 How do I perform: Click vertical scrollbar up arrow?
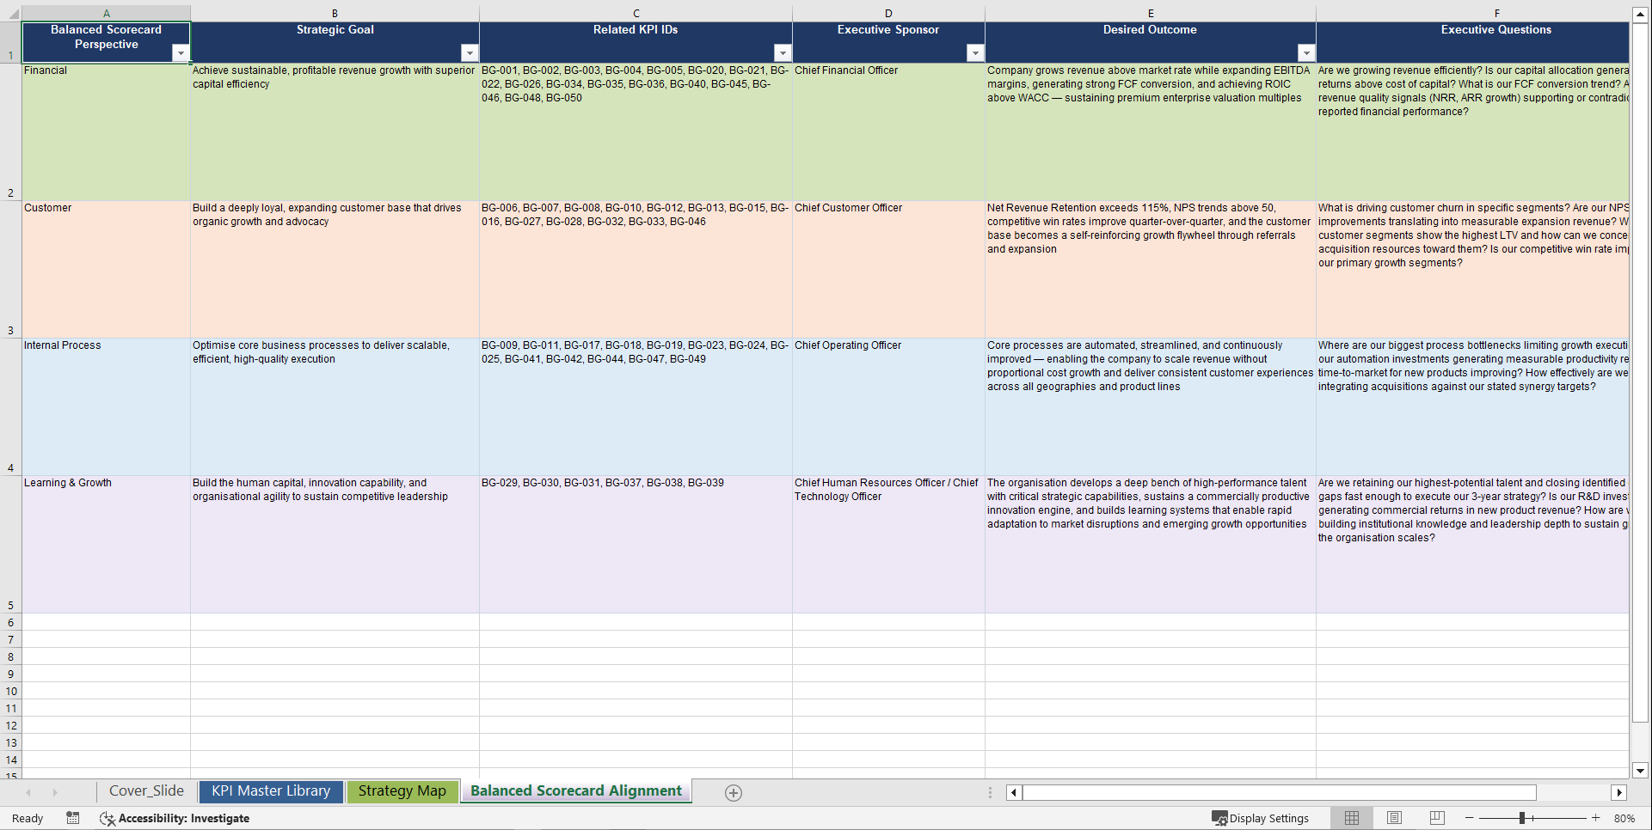[1640, 15]
